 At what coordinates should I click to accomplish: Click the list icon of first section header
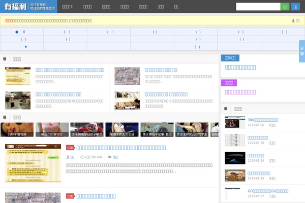coord(5,59)
